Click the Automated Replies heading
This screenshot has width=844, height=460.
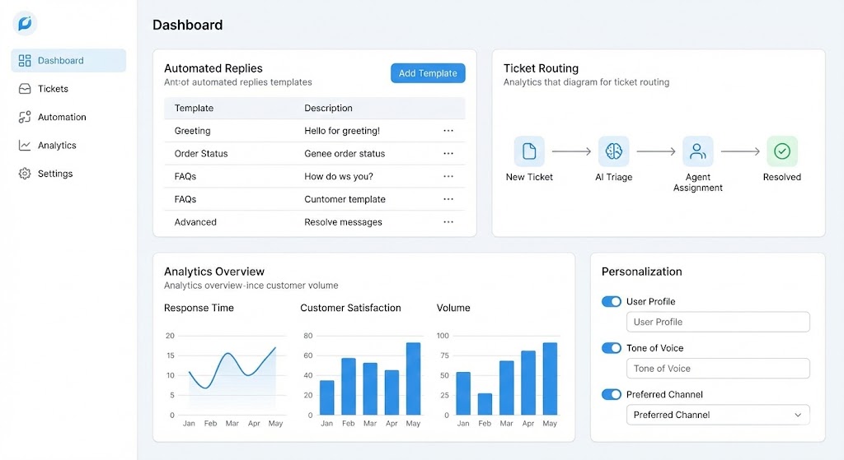click(x=213, y=68)
